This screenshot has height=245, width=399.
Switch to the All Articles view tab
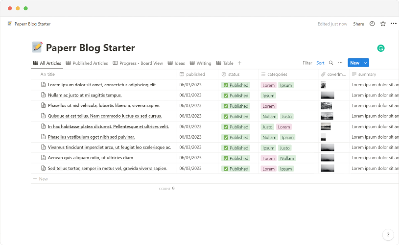pyautogui.click(x=47, y=63)
